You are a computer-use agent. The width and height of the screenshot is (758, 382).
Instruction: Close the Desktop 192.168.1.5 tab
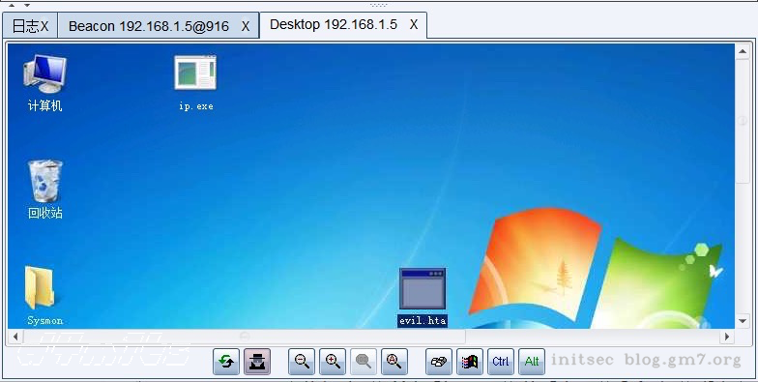414,25
